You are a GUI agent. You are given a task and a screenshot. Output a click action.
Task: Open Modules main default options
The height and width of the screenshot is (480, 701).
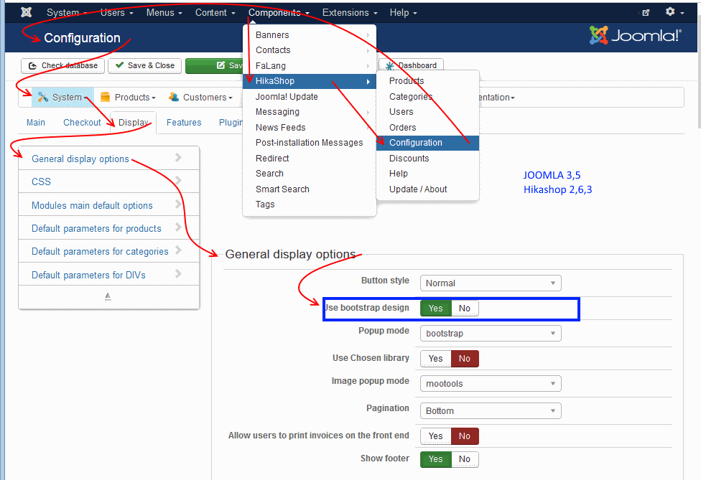tap(108, 205)
